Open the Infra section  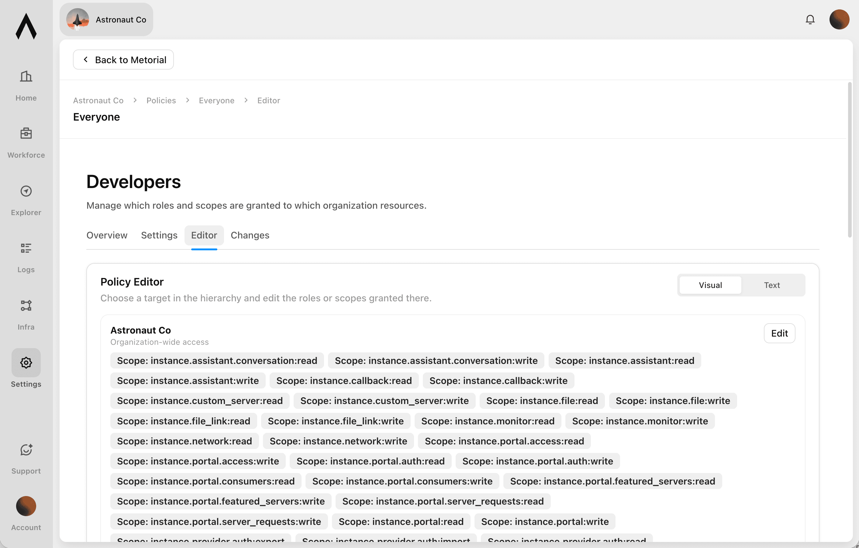26,315
